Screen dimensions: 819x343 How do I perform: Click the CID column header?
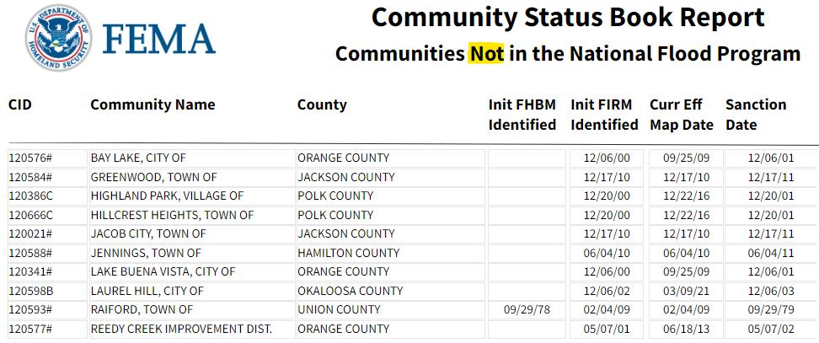(x=20, y=105)
